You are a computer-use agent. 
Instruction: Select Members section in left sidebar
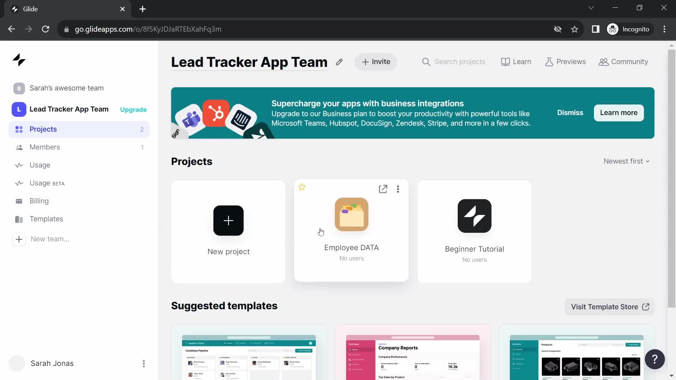tap(45, 147)
